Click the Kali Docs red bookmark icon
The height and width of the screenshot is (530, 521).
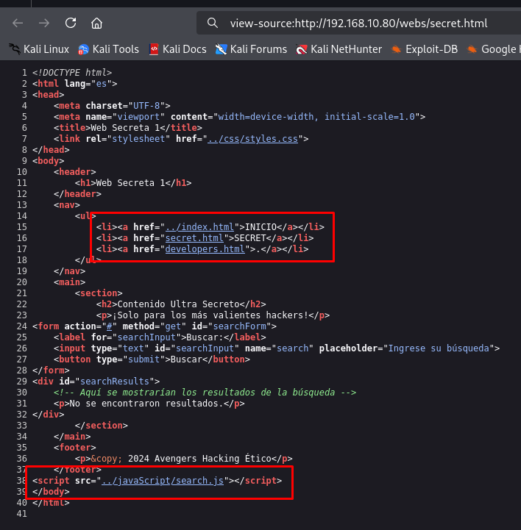154,49
